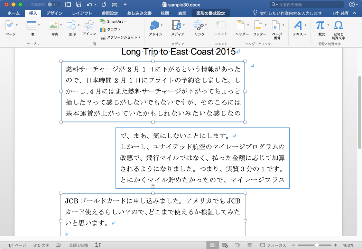Click the spelling check book icon
This screenshot has height=249, width=362.
click(x=59, y=245)
